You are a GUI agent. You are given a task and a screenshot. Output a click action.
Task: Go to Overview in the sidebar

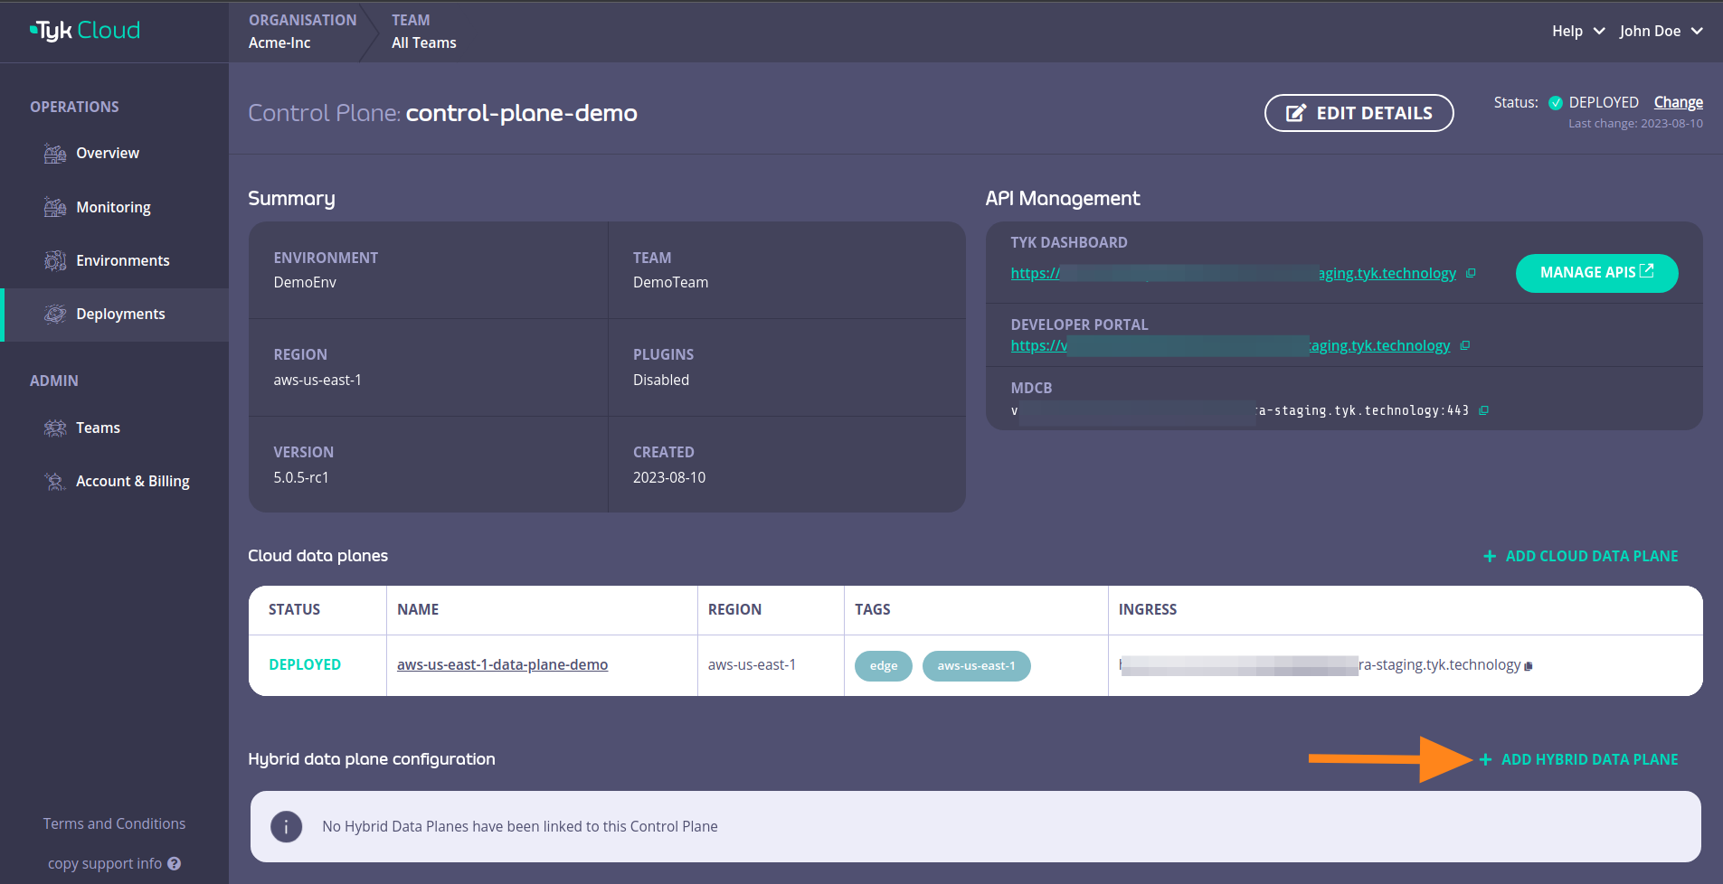[x=108, y=153]
